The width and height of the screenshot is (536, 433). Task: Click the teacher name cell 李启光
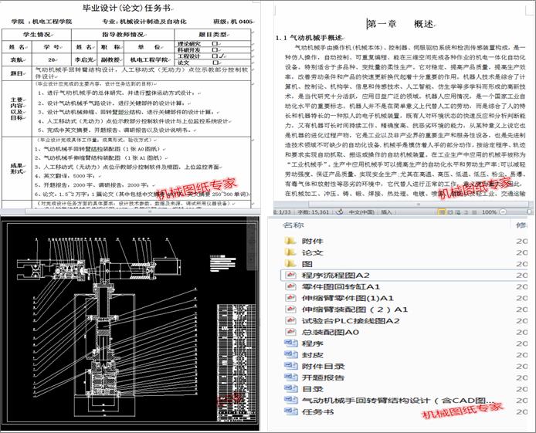tap(83, 59)
